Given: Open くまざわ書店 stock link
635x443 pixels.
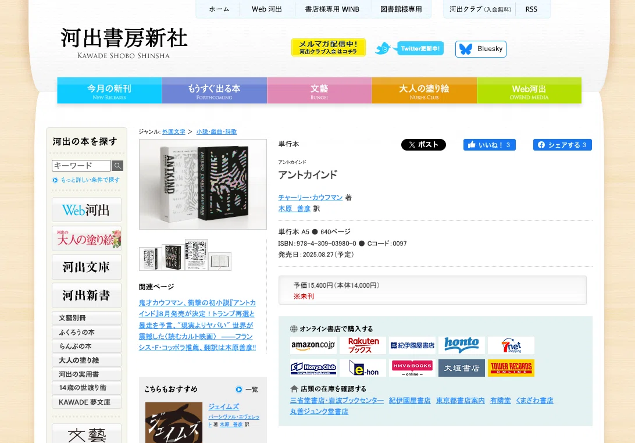Looking at the screenshot, I should point(534,401).
